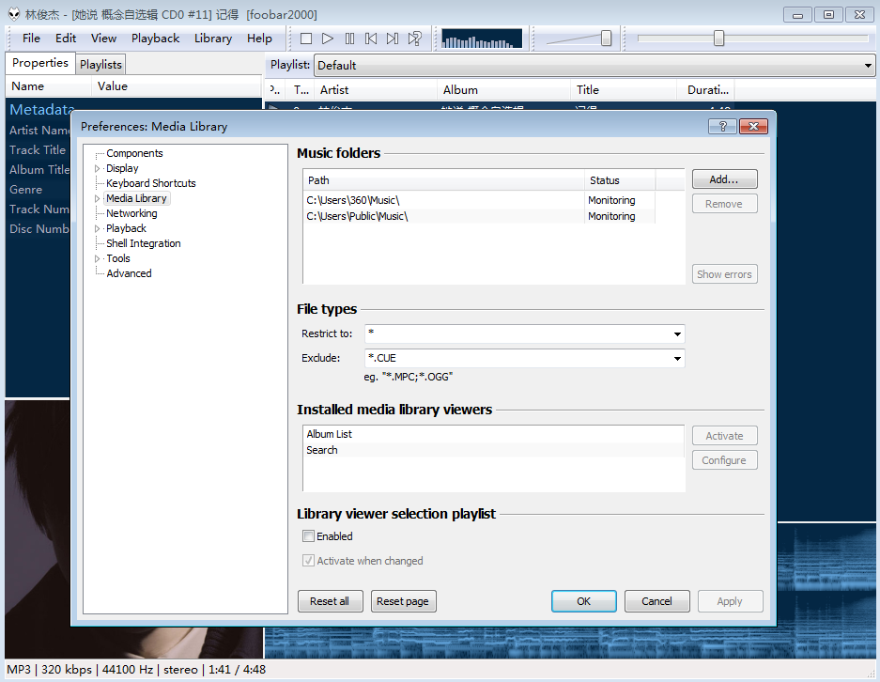Click the foobar2000 alien icon in title bar

click(14, 14)
